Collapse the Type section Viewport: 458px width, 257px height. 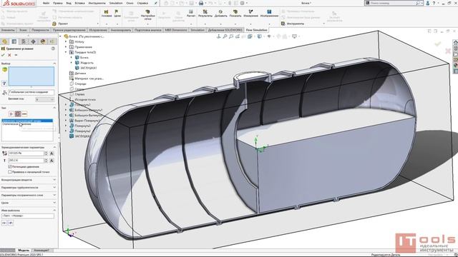[x=54, y=108]
